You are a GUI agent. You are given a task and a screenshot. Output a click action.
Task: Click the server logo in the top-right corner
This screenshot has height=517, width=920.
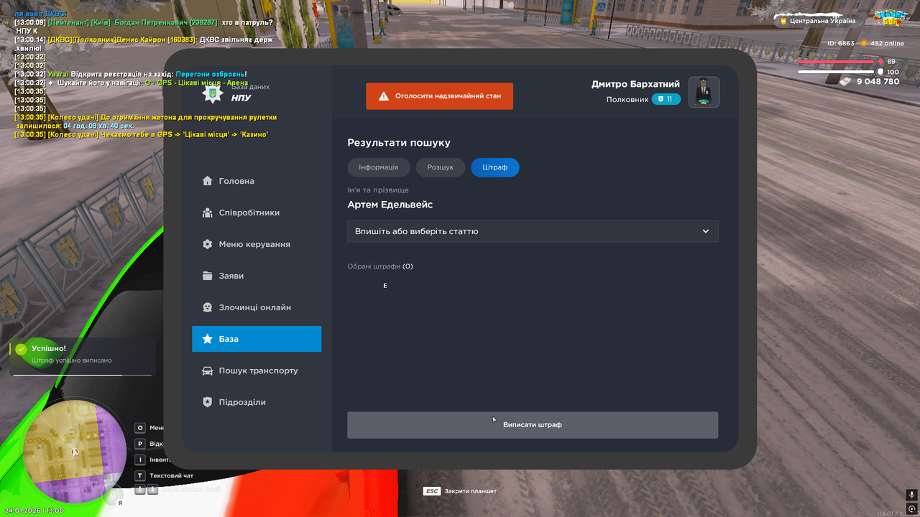tap(889, 18)
